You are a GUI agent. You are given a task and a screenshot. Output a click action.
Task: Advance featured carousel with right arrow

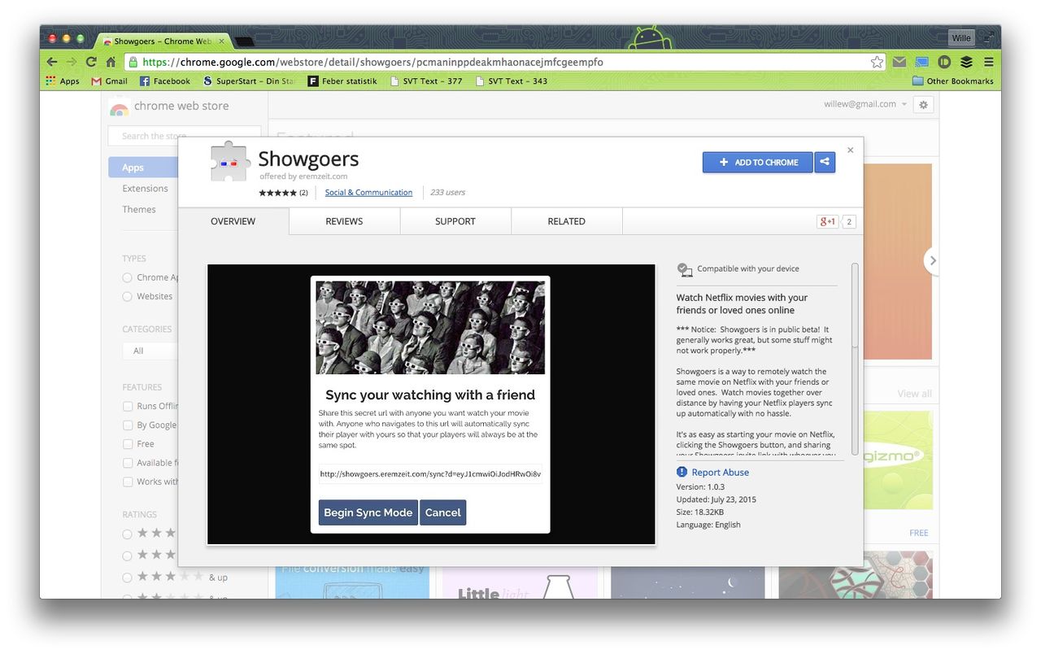pos(932,260)
